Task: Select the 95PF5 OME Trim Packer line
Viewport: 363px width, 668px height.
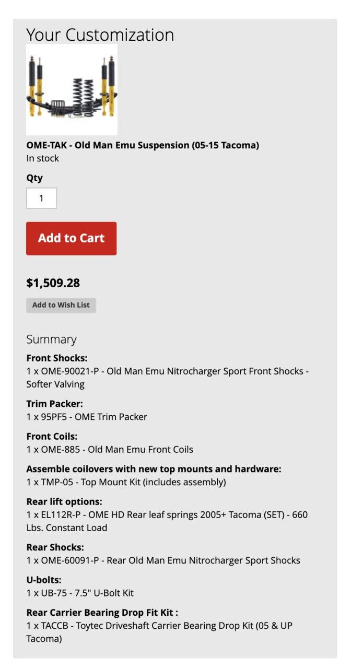Action: [87, 417]
